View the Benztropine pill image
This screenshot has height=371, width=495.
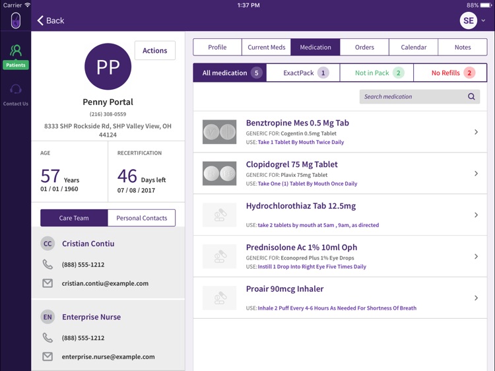[219, 131]
